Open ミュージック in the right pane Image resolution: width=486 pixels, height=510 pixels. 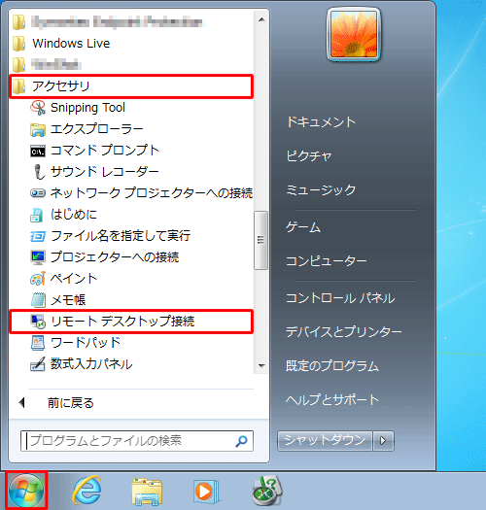point(321,190)
